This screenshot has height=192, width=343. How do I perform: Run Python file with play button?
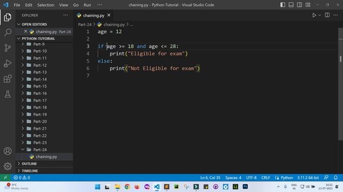[x=314, y=15]
